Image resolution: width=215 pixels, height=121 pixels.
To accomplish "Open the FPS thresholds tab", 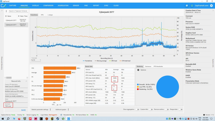I will [158, 66].
